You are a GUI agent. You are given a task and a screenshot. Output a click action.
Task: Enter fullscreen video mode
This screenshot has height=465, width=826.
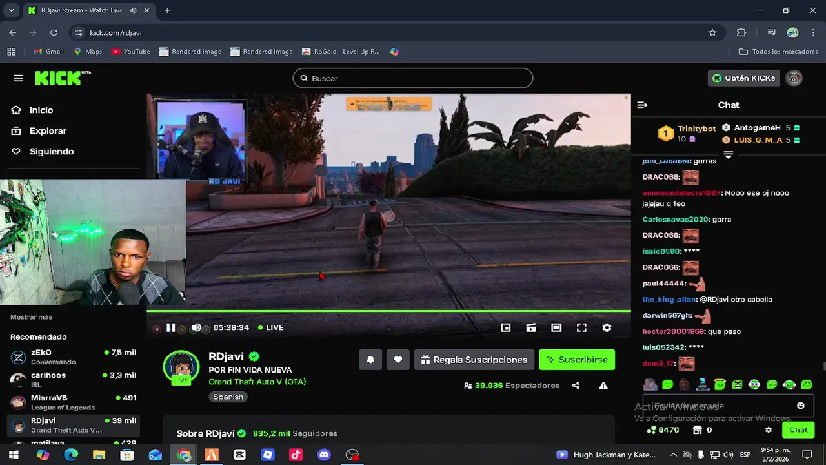[x=581, y=327]
